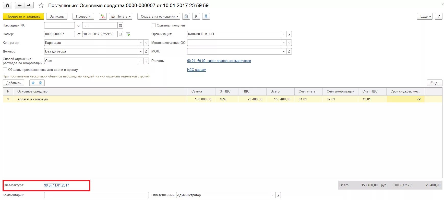Click Сумма column header
This screenshot has width=444, height=200.
point(201,91)
